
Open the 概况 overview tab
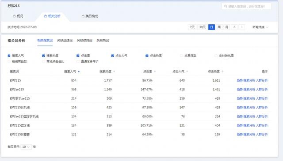pos(18,16)
